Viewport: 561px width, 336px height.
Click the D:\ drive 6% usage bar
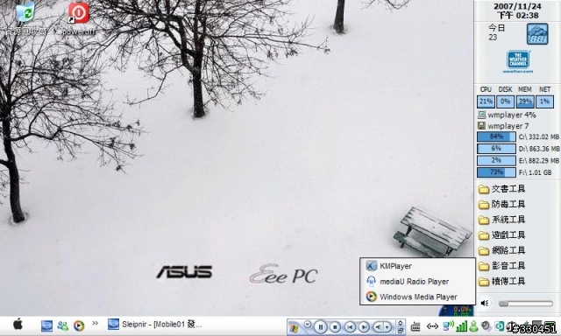point(496,148)
